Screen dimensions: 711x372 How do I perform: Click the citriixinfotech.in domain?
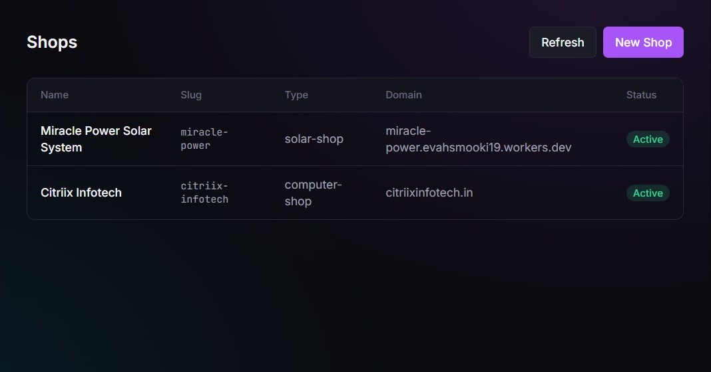[429, 193]
